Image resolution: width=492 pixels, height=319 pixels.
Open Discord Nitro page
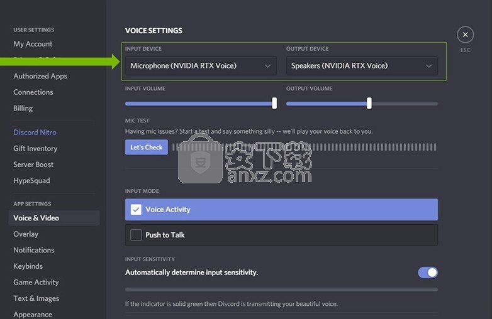[x=35, y=132]
